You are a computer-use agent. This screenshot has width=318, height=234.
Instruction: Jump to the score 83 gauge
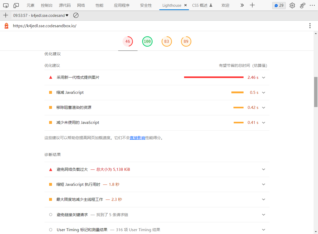[167, 41]
